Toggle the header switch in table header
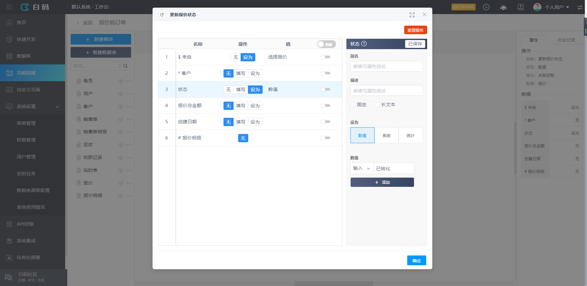This screenshot has height=286, width=587. pos(326,44)
